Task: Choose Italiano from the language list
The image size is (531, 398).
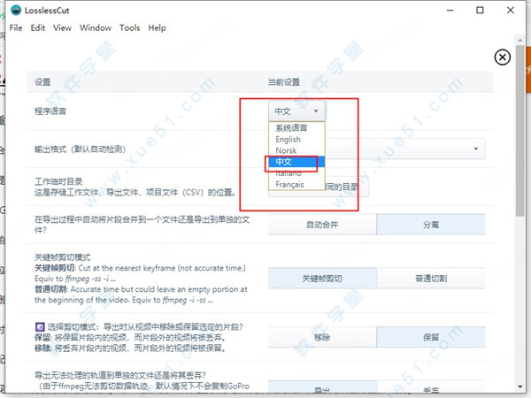Action: tap(296, 173)
